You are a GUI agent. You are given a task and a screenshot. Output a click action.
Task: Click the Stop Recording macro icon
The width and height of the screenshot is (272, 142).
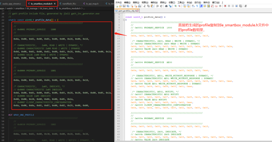tap(229, 6)
